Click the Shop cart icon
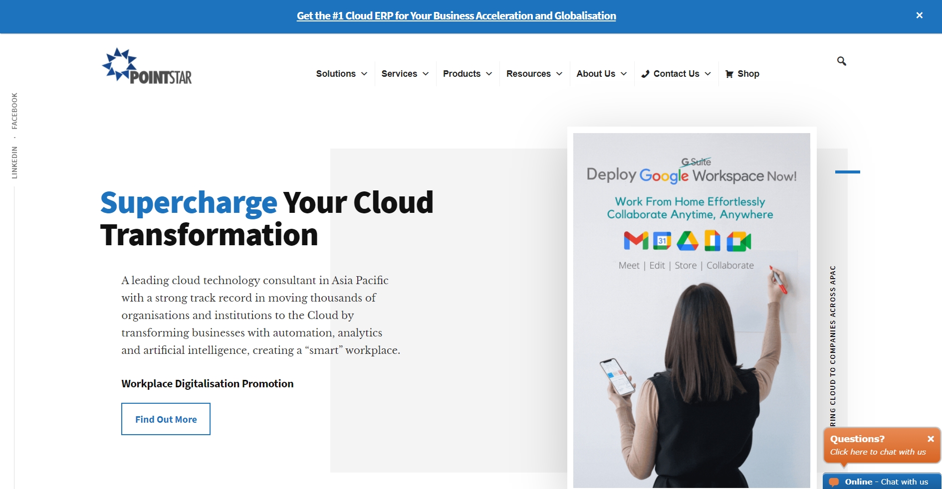Screen dimensions: 942x489 pos(729,74)
